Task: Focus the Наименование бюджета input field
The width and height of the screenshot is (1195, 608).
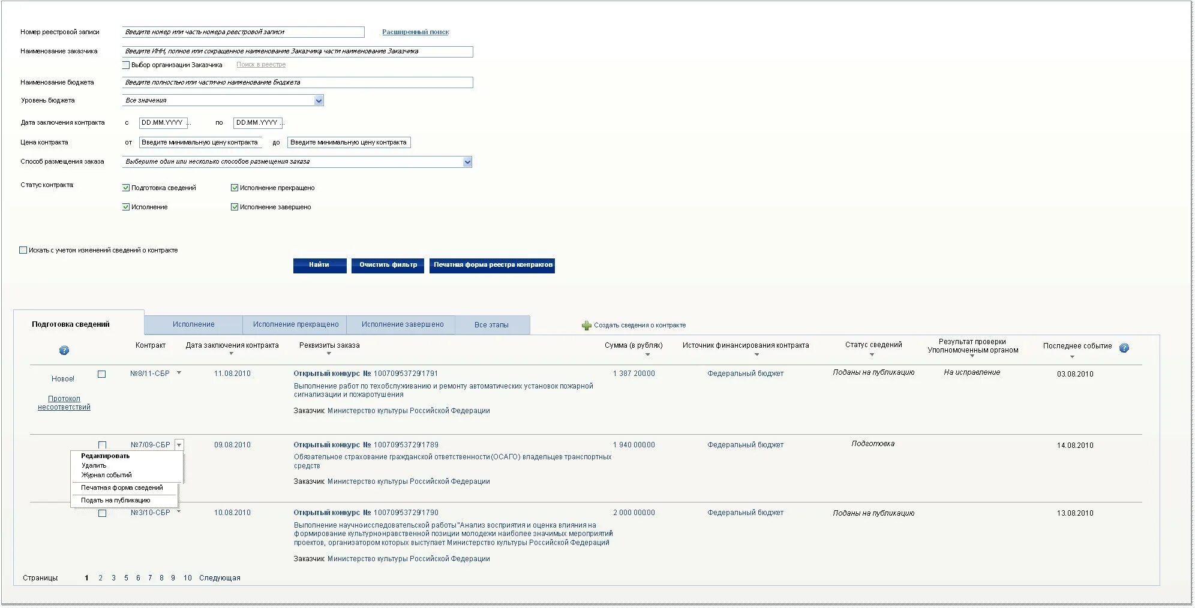Action: [x=298, y=83]
